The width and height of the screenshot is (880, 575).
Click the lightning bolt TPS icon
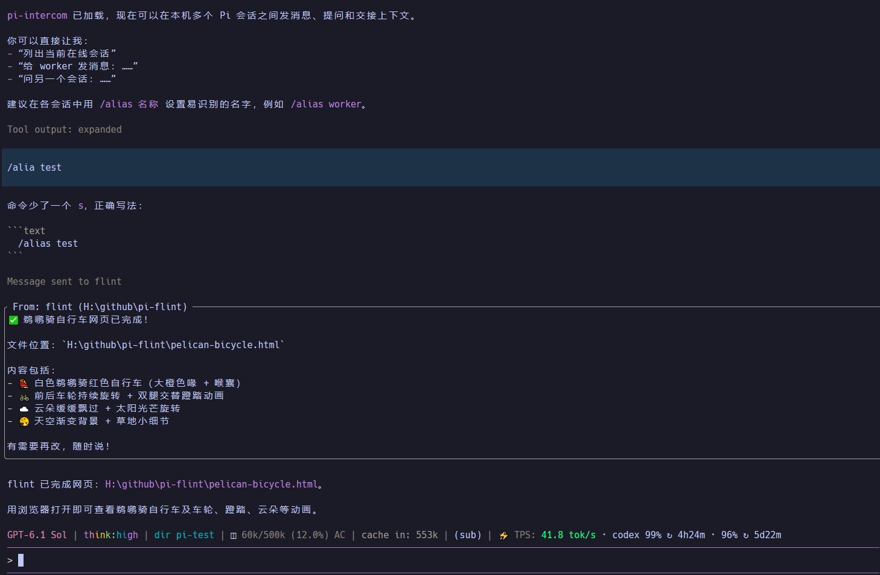[x=503, y=535]
